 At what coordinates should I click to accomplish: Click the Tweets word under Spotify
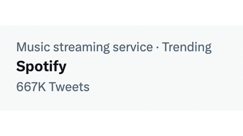click(x=69, y=87)
